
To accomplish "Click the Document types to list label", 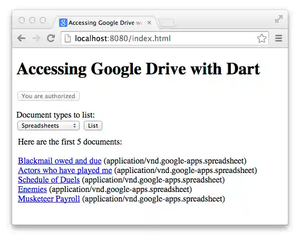I will click(56, 115).
